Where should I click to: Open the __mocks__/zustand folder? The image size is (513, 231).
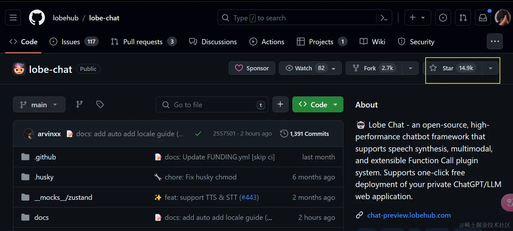(63, 197)
